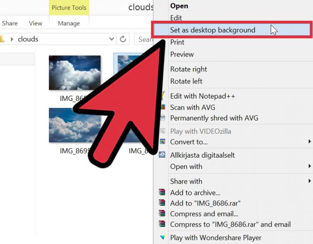Click the WinRAR icon beside Add to "IMG_8686.rar"
The height and width of the screenshot is (244, 313).
tap(162, 203)
